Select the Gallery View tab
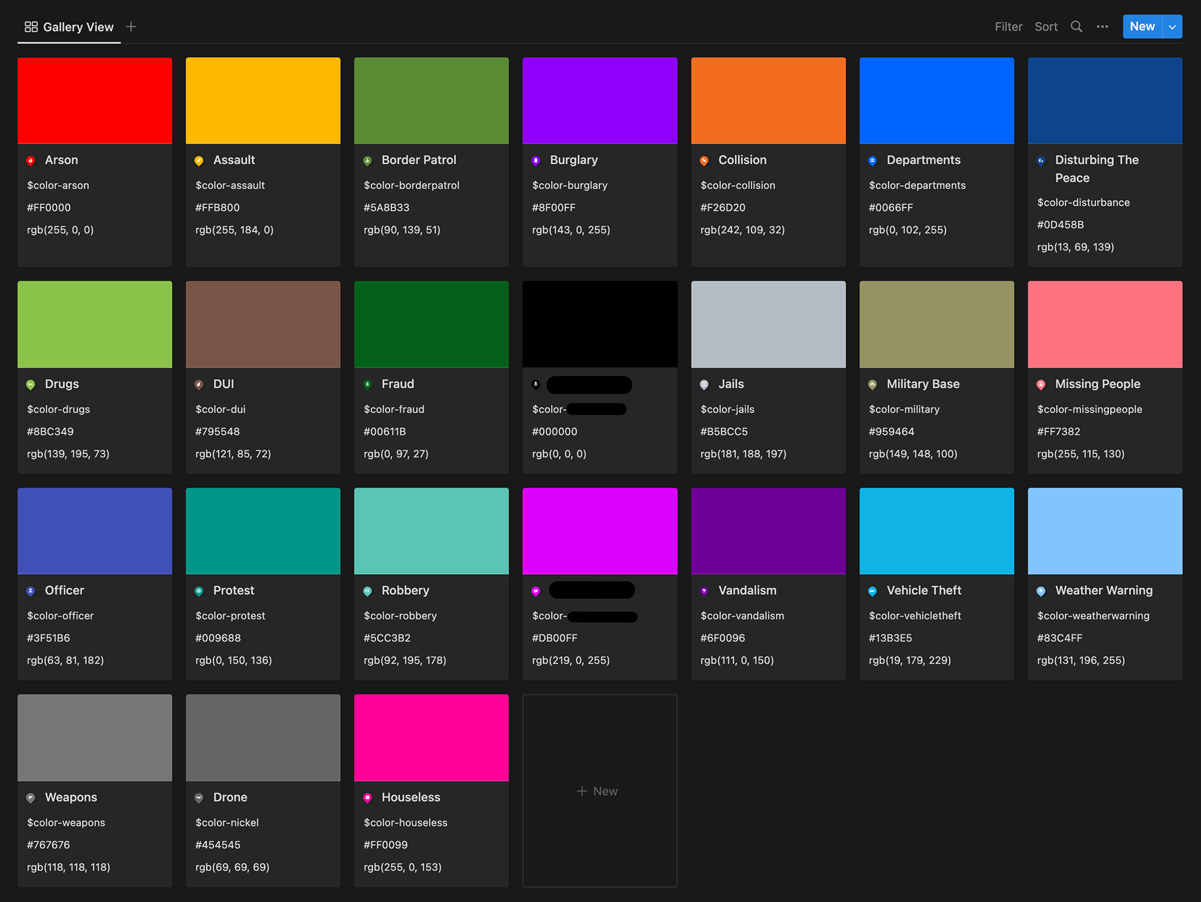The width and height of the screenshot is (1201, 902). (x=78, y=27)
